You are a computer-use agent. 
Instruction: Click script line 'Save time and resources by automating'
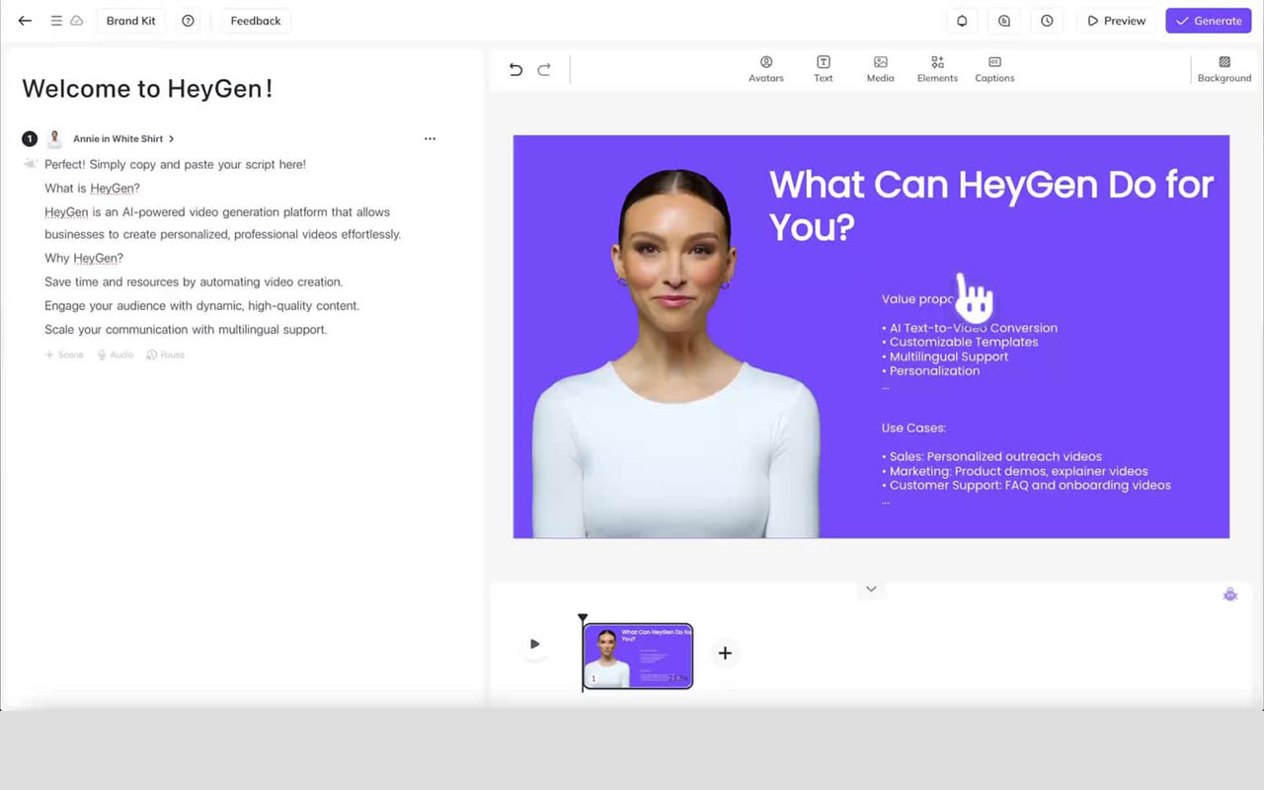(194, 282)
